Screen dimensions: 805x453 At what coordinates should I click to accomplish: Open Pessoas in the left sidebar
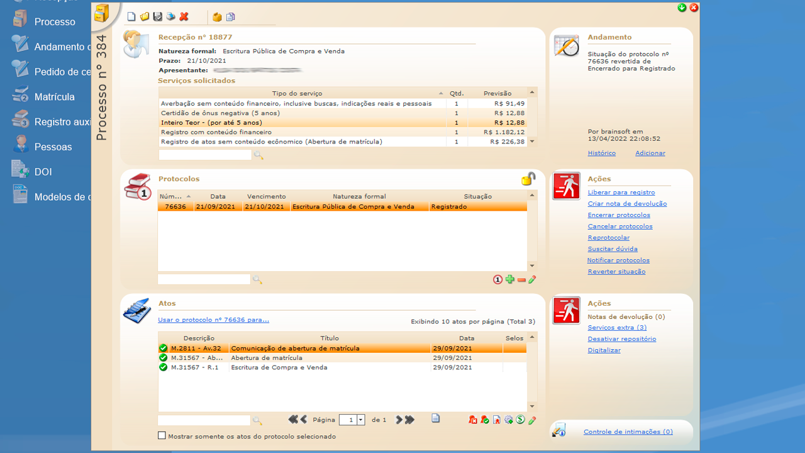tap(53, 147)
